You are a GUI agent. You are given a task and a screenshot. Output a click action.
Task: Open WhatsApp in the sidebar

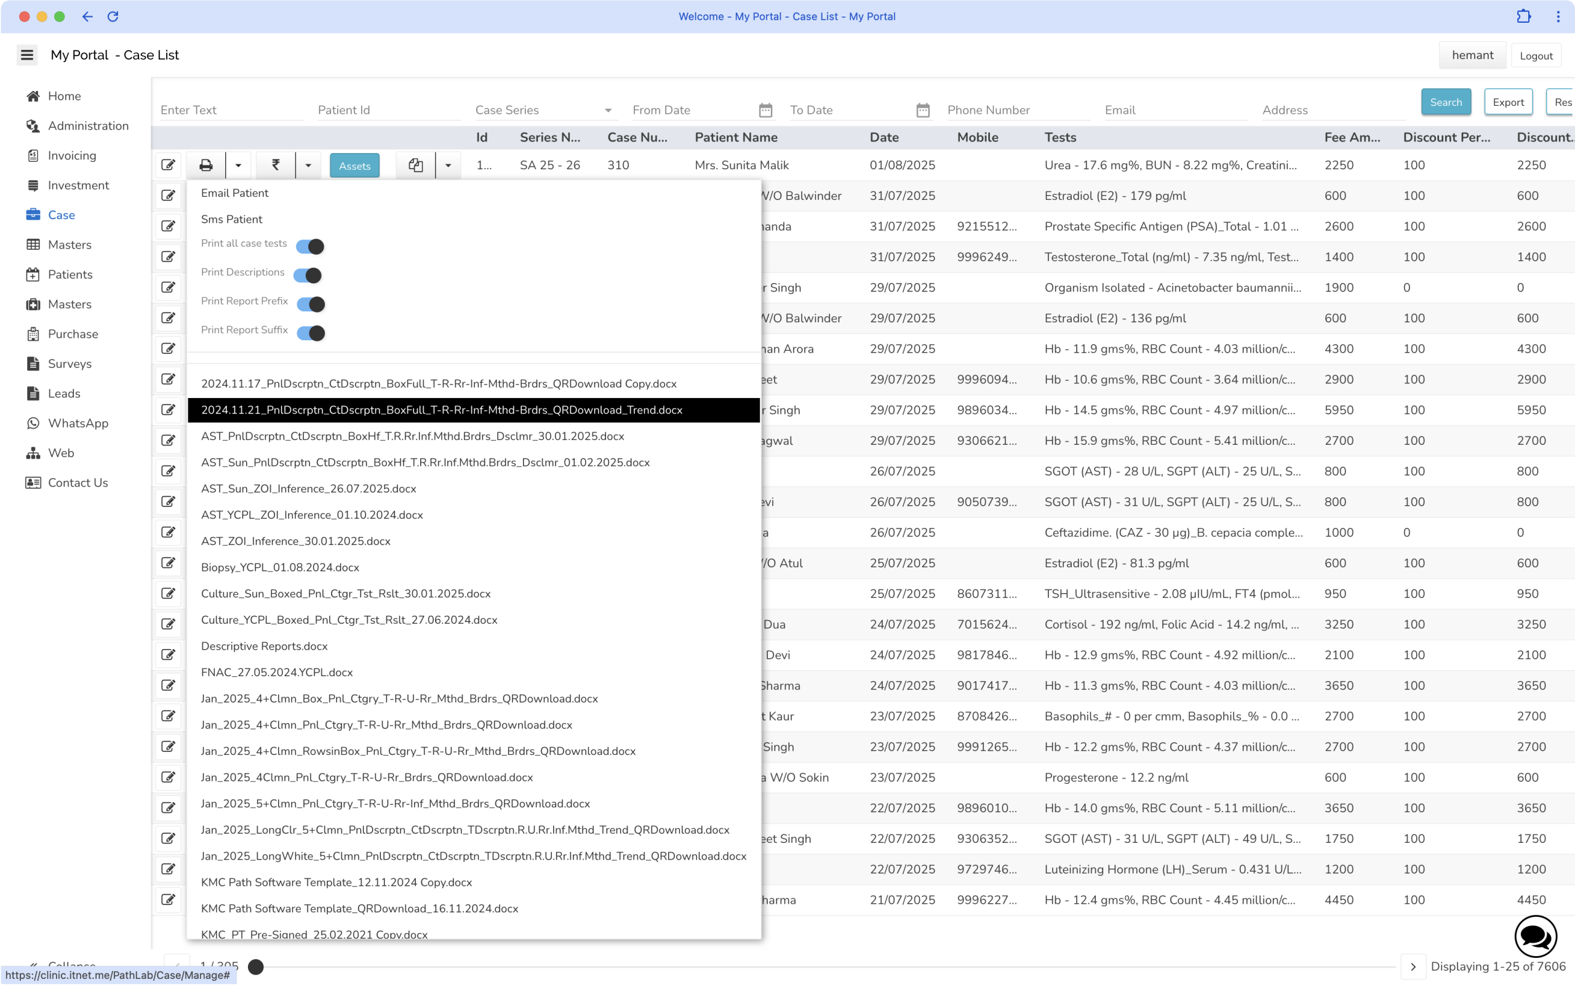click(x=78, y=423)
